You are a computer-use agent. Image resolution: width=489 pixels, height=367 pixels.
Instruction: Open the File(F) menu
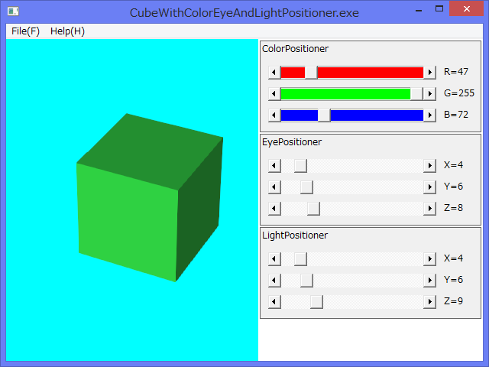(x=25, y=31)
